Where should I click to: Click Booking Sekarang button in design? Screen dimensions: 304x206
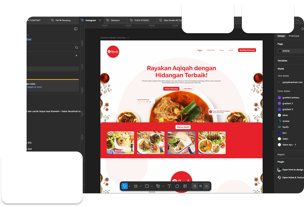point(247,50)
